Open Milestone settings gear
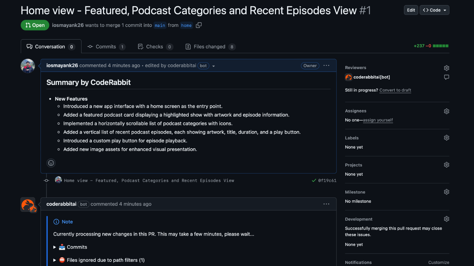This screenshot has height=266, width=474. 447,192
